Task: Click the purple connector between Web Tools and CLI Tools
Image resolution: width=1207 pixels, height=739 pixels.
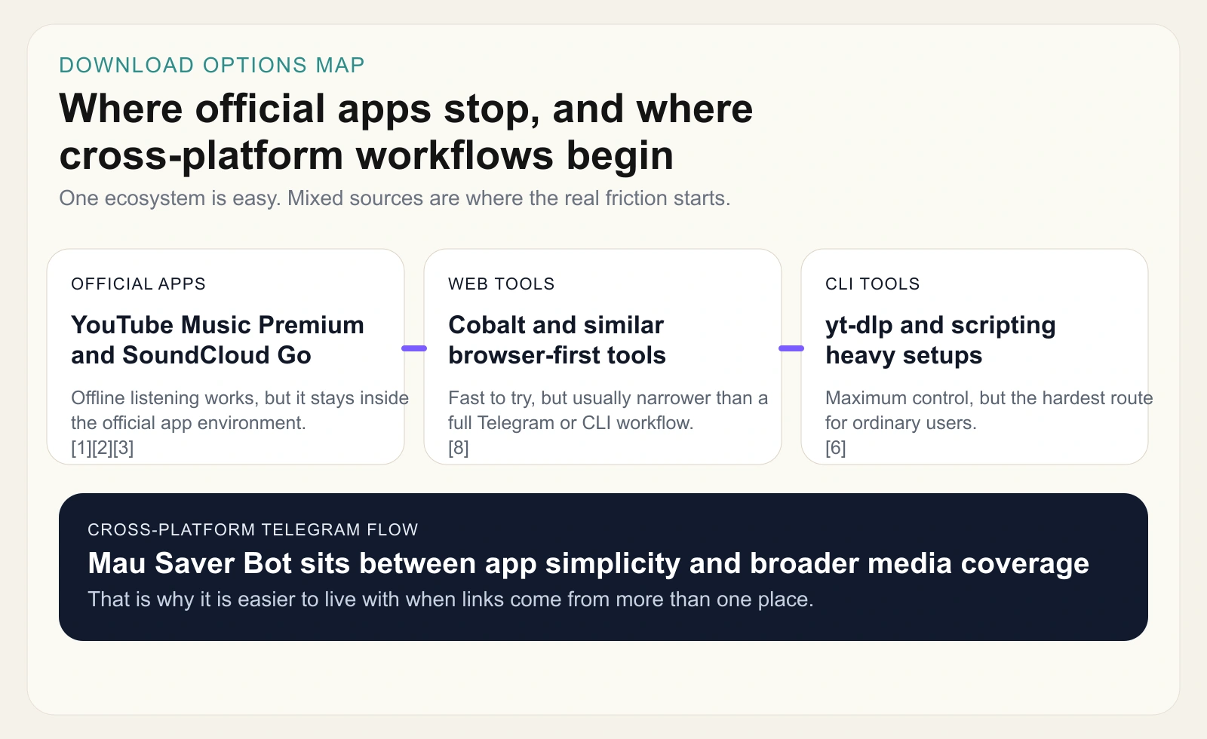Action: tap(791, 348)
